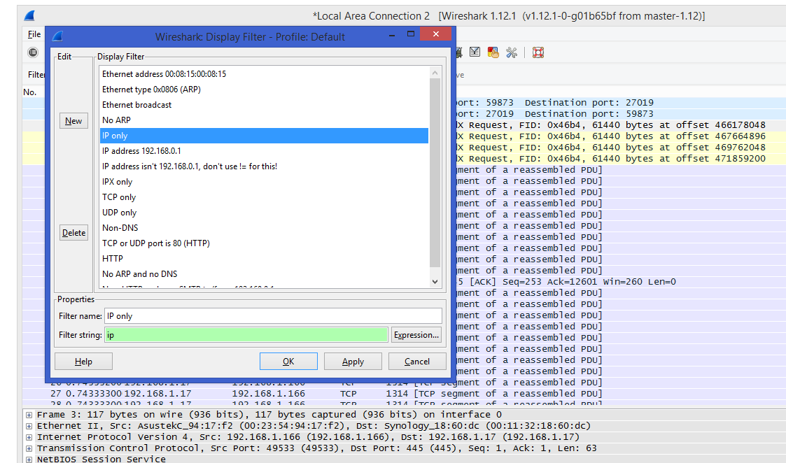The image size is (786, 463).
Task: Select the 'HTTP' filter entry
Action: (x=264, y=259)
